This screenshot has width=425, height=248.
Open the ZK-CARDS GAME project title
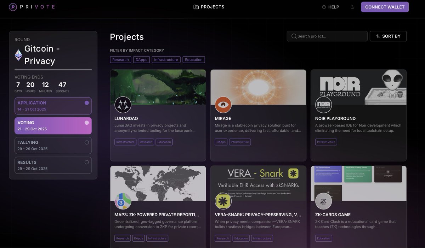[333, 214]
